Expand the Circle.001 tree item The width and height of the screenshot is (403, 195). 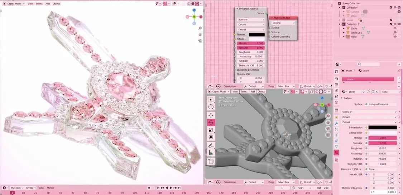(344, 32)
